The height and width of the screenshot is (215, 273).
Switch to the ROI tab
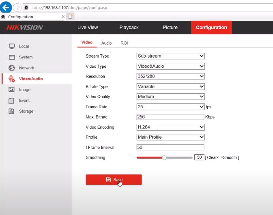[x=124, y=43]
